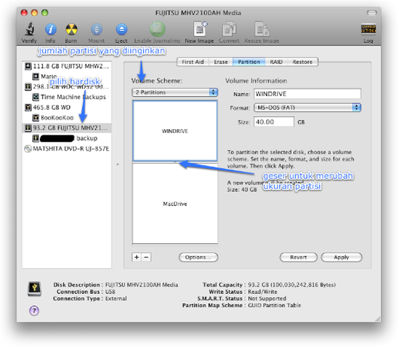Click the Revert button
The image size is (399, 350).
click(299, 257)
